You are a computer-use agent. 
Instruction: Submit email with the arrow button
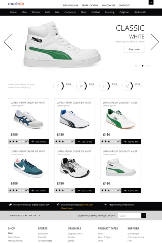coord(143,216)
